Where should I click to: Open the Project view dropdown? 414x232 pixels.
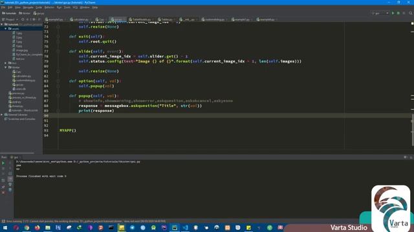[x=10, y=19]
